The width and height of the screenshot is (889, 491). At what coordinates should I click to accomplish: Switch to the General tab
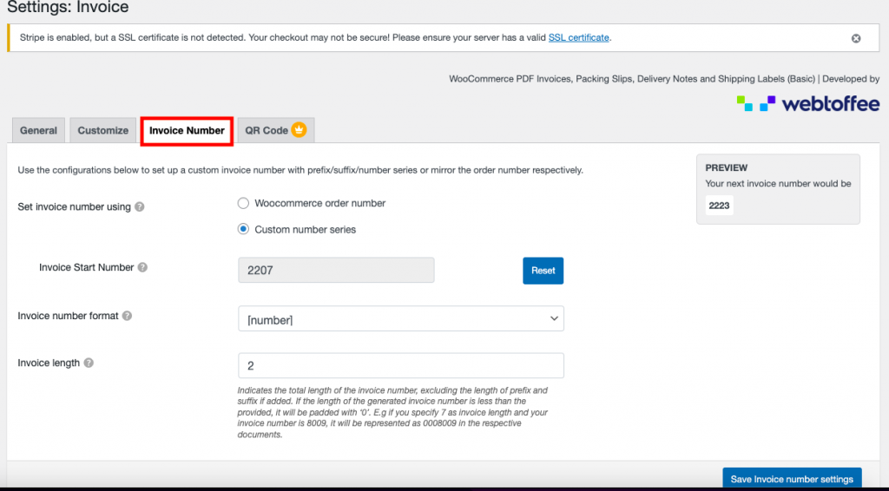point(38,130)
